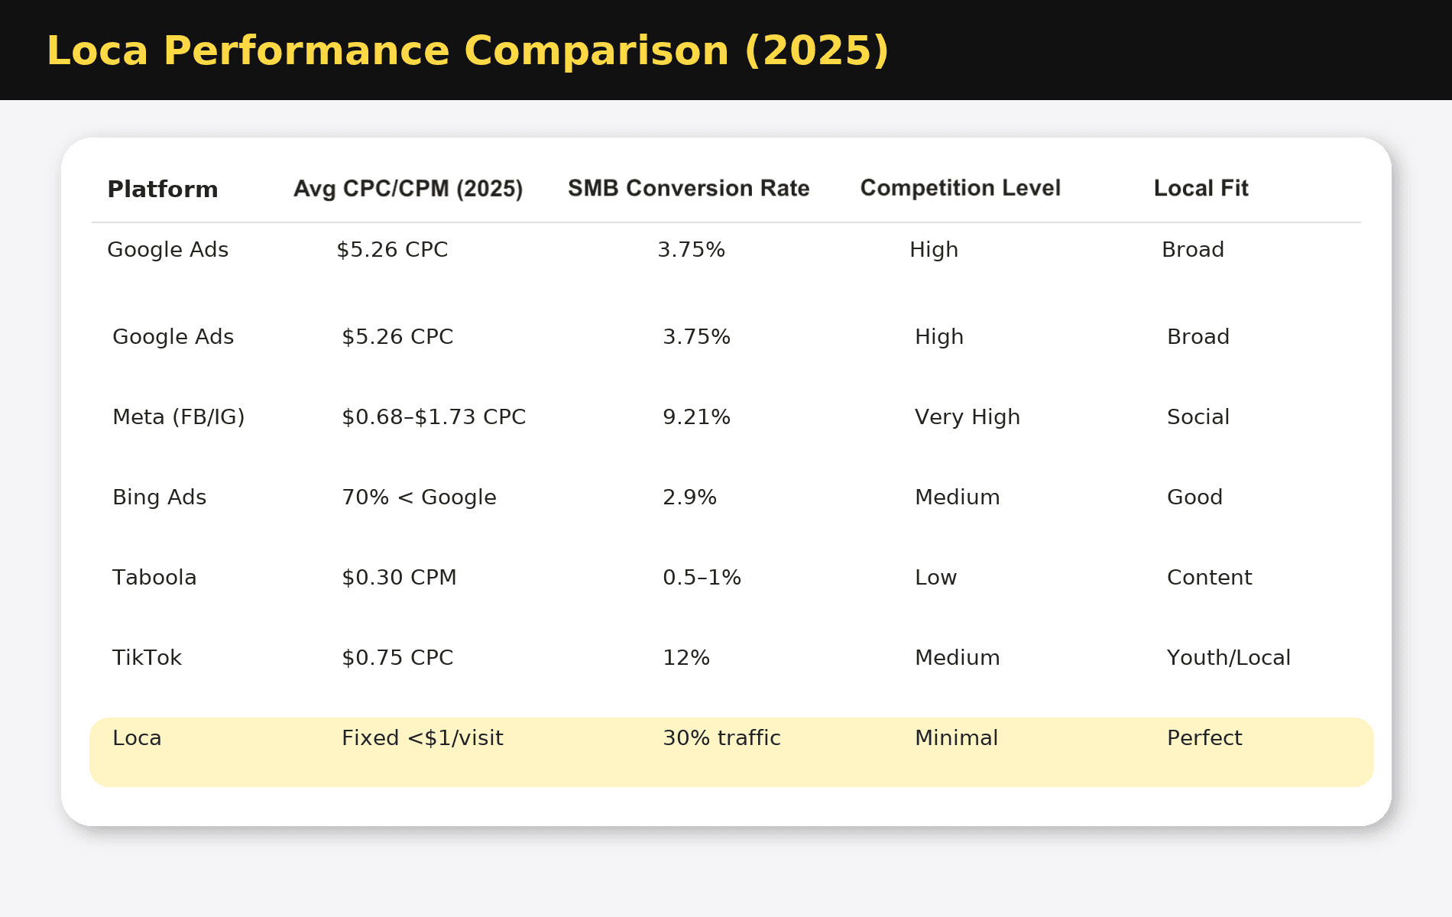Click the Competition Level column header
The height and width of the screenshot is (917, 1452).
point(961,188)
